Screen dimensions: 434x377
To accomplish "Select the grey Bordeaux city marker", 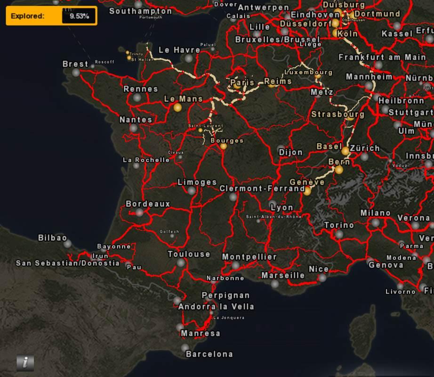I will coord(139,213).
